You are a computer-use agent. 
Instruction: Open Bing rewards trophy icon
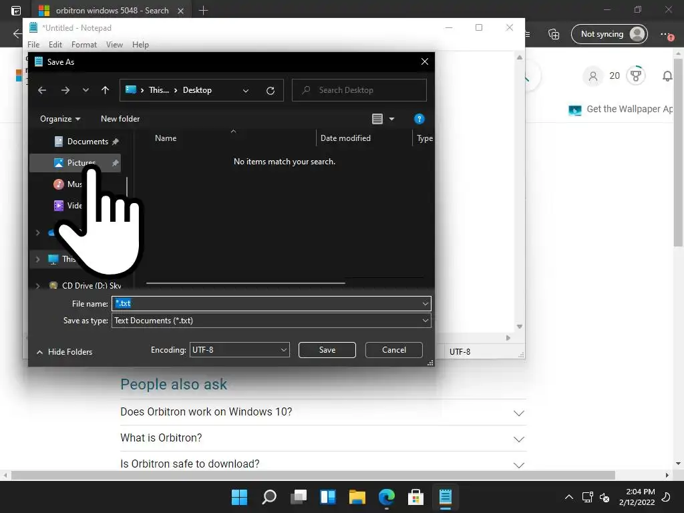(x=636, y=75)
